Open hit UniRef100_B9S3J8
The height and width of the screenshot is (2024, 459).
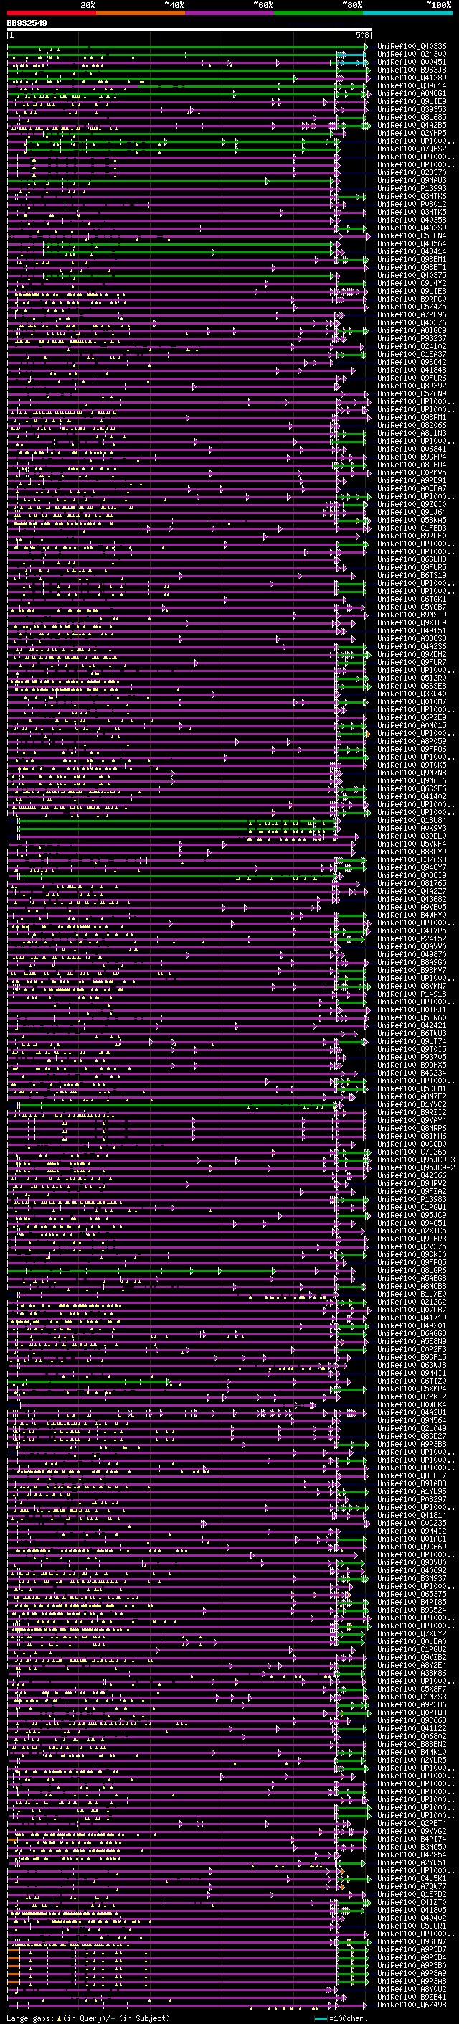412,70
